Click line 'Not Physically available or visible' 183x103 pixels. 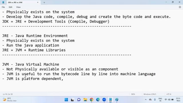(x=60, y=69)
